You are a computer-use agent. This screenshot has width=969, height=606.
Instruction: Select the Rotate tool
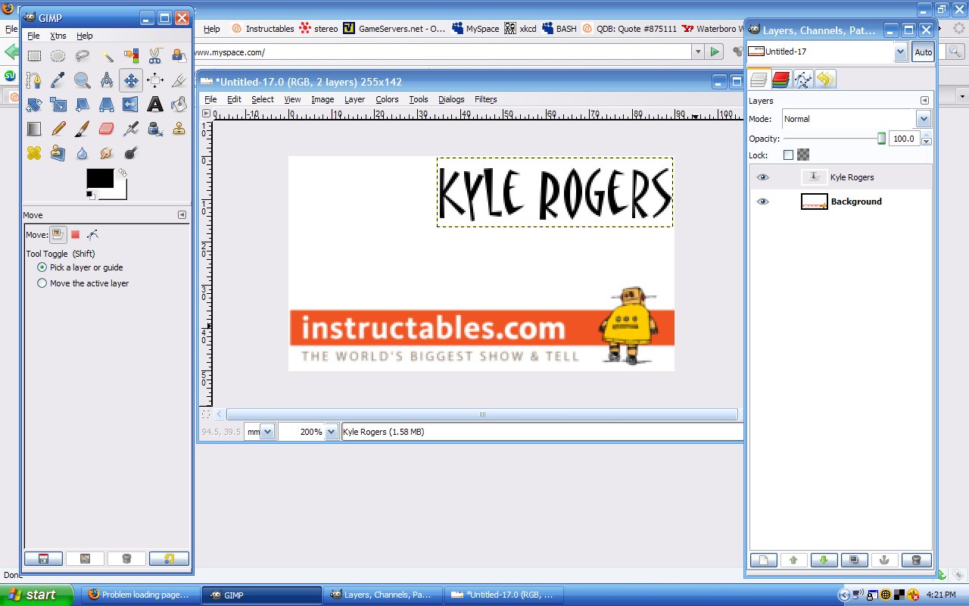click(34, 104)
